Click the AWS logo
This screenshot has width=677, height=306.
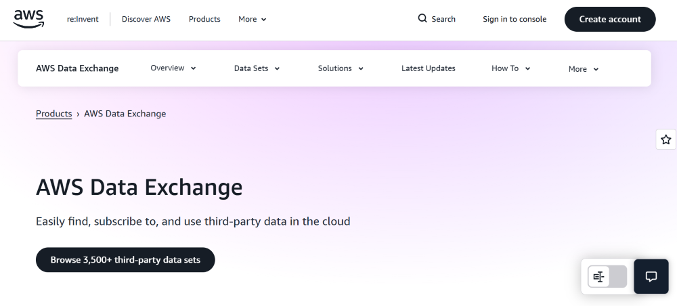tap(28, 19)
